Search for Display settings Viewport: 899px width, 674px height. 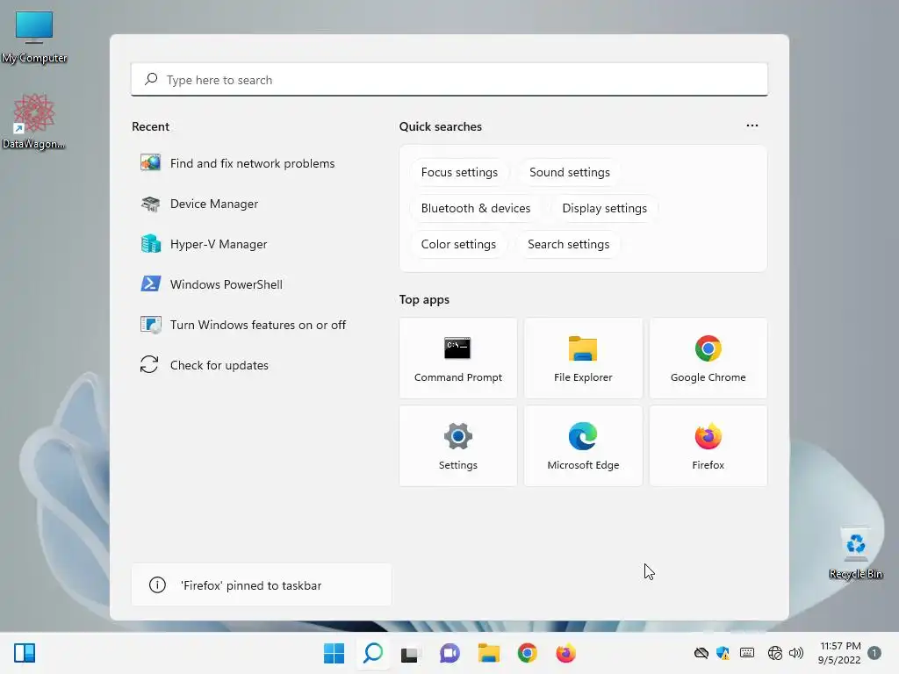[x=604, y=208]
